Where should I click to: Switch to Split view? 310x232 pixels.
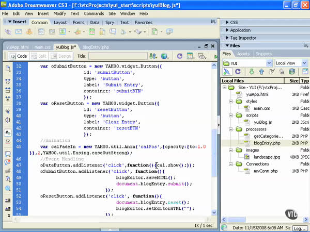click(x=39, y=56)
